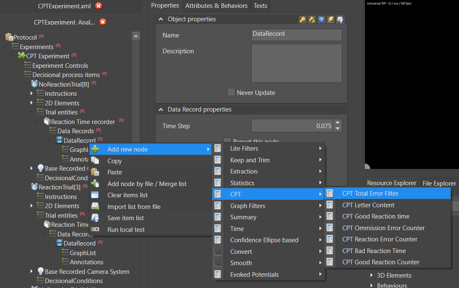The height and width of the screenshot is (288, 459).
Task: Enable the Never Update checkbox
Action: [x=231, y=92]
